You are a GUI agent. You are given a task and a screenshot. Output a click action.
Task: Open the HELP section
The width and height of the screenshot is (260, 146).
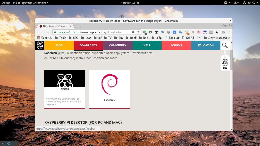(147, 45)
